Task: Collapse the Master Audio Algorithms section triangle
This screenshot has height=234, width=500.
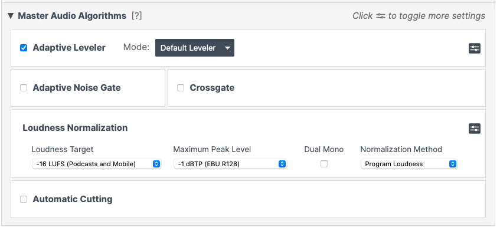Action: pyautogui.click(x=11, y=15)
